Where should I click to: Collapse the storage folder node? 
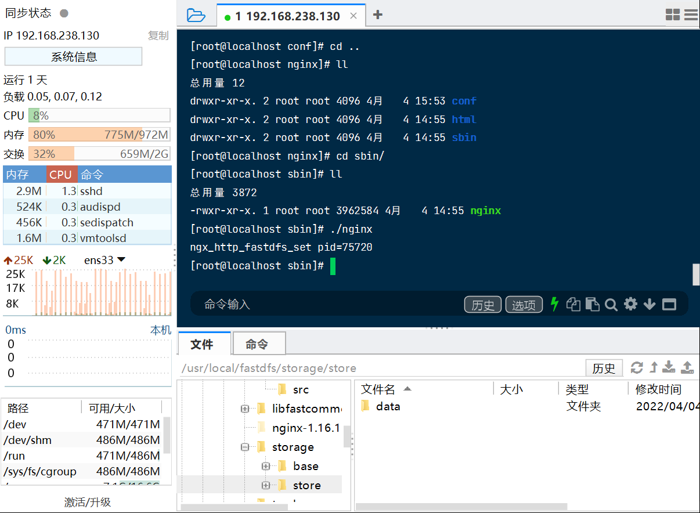[245, 447]
